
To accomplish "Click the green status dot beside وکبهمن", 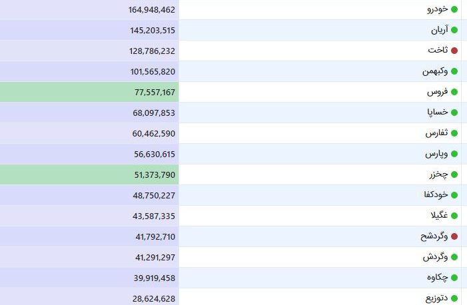I will (x=454, y=71).
